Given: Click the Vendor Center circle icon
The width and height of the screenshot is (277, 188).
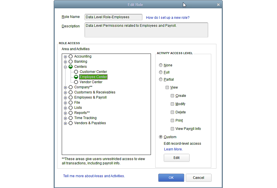Looking at the screenshot, I should pyautogui.click(x=76, y=82).
